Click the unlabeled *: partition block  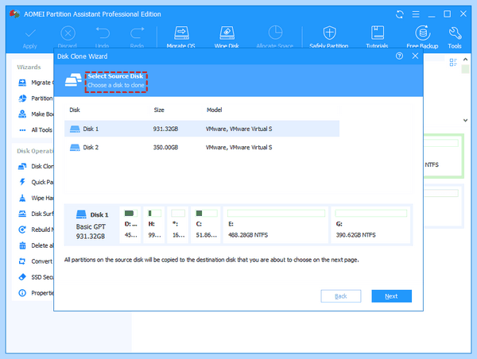[x=178, y=225]
